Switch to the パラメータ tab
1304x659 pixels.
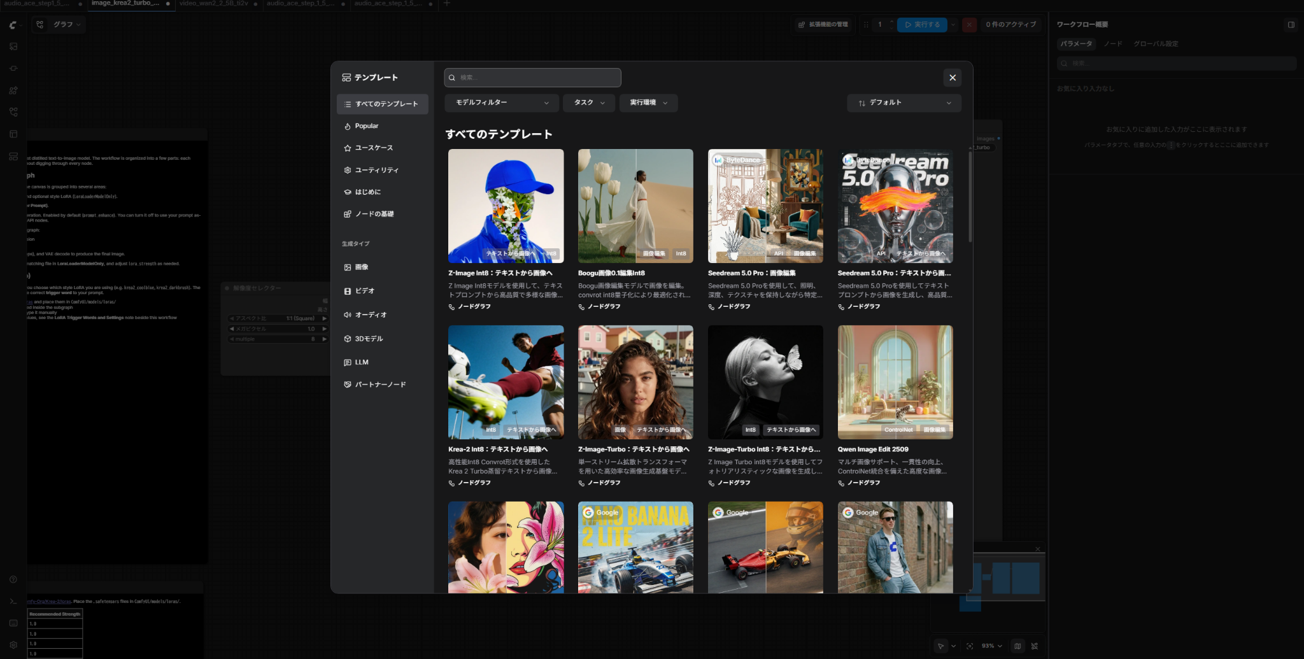tap(1076, 44)
